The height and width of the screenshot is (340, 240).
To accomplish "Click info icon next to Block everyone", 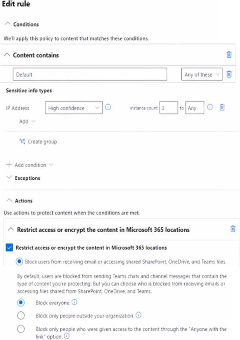I will point(75,302).
